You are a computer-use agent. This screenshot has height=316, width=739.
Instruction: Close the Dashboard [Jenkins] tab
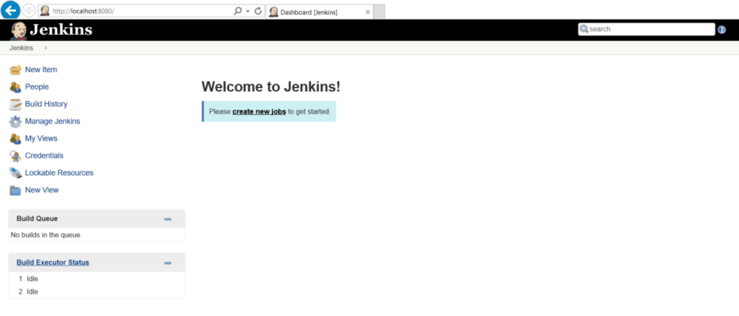pyautogui.click(x=367, y=12)
